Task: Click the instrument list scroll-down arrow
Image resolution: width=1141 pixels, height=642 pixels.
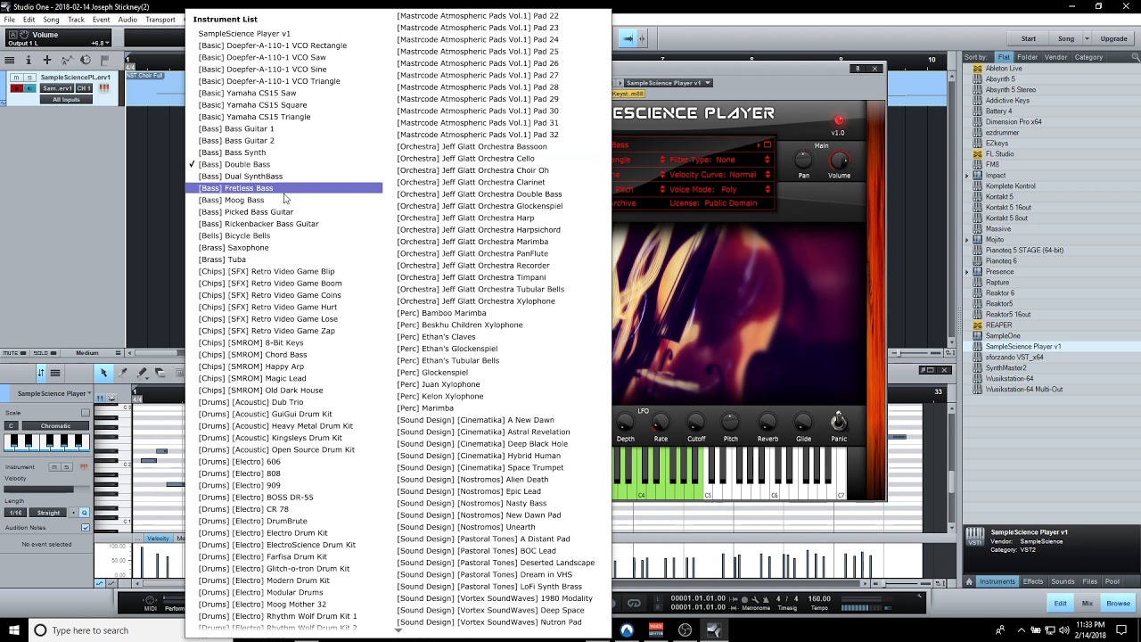Action: click(x=398, y=630)
